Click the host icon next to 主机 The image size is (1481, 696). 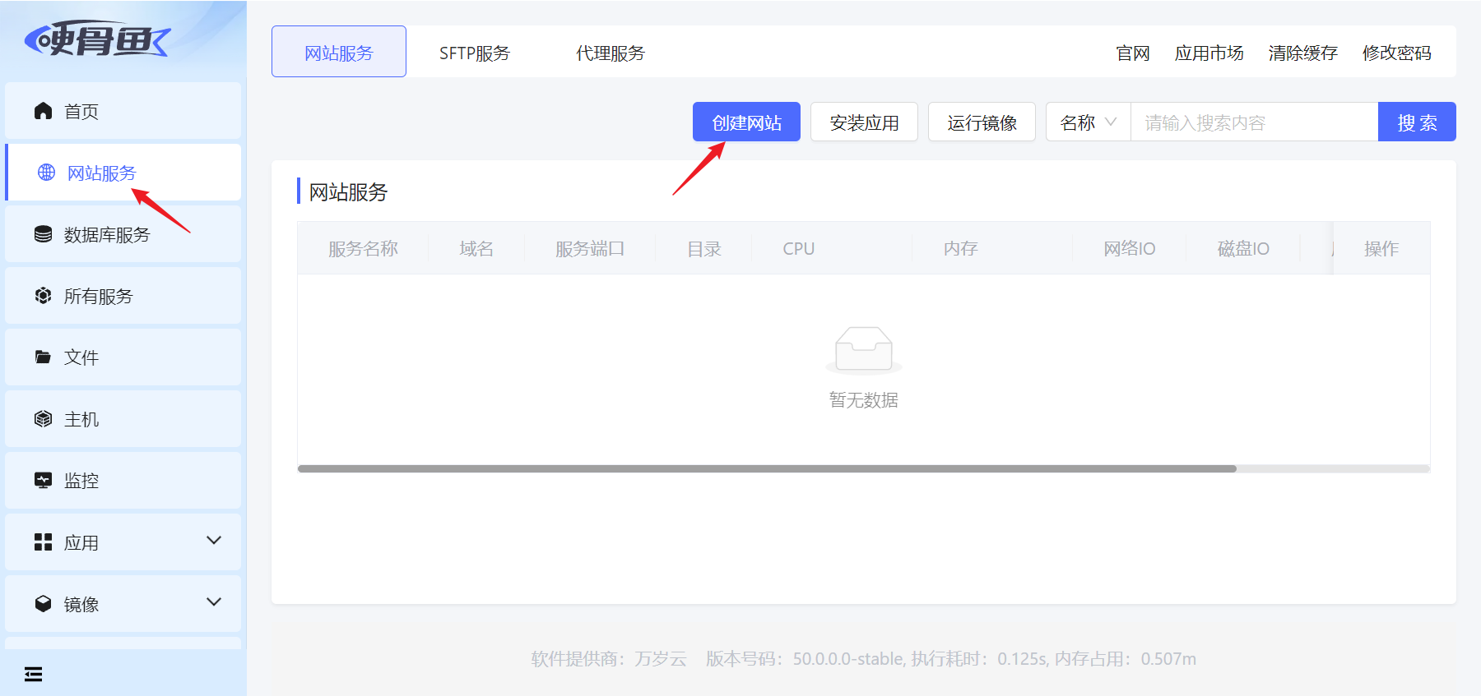coord(44,419)
